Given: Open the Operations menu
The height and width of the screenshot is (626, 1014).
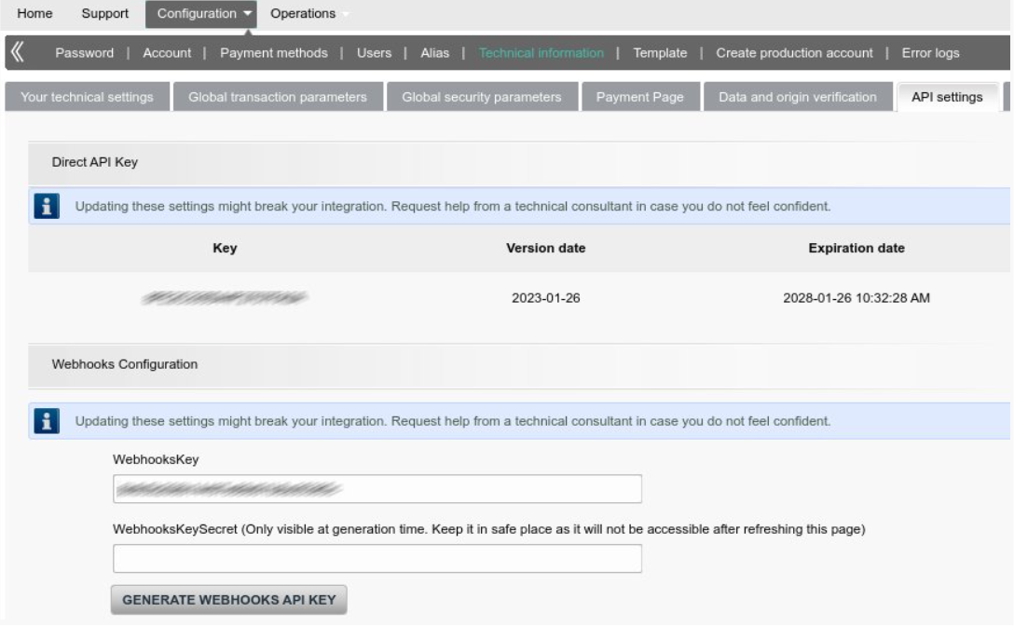Looking at the screenshot, I should coord(303,14).
